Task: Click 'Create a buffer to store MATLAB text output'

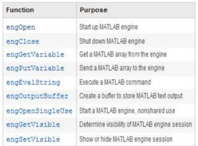Action: 131,96
